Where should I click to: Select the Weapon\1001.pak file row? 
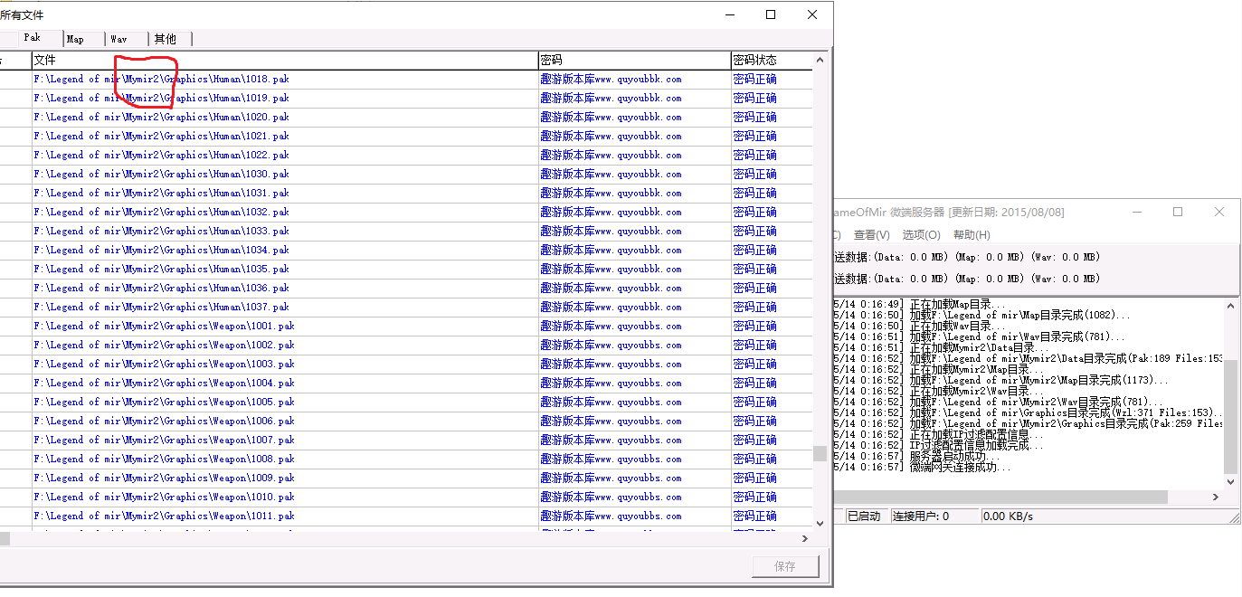[164, 326]
